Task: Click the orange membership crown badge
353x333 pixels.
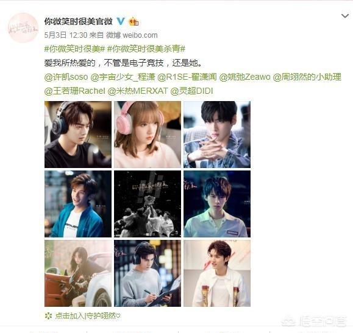Action: pyautogui.click(x=134, y=21)
